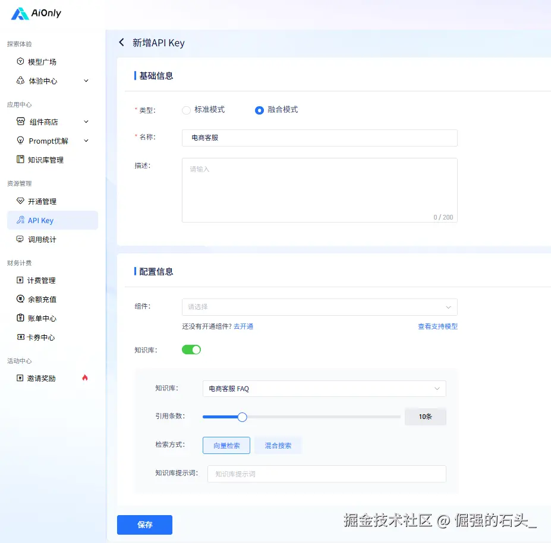551x543 pixels.
Task: Toggle the 知识库 switch off
Action: point(191,350)
